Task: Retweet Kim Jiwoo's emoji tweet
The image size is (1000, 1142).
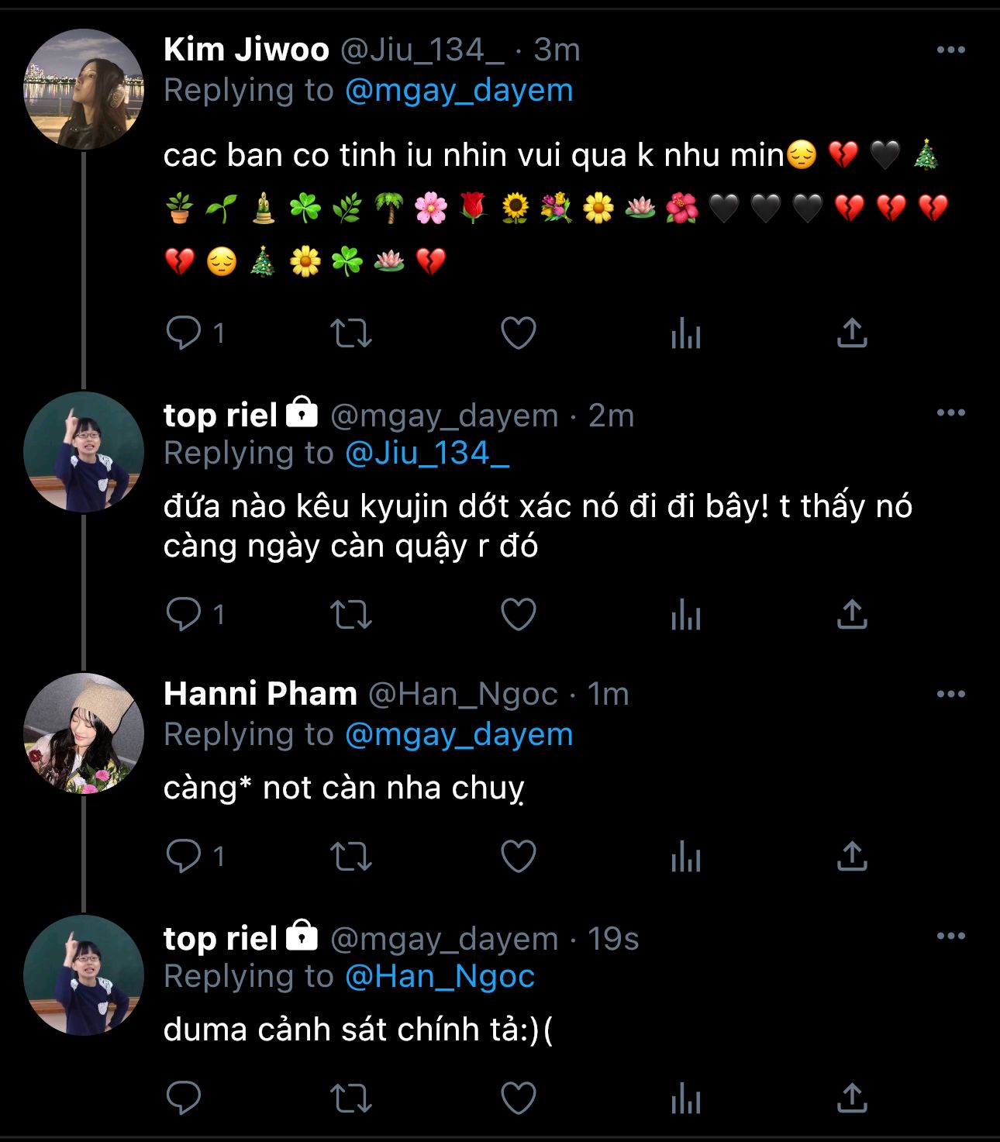Action: (351, 333)
